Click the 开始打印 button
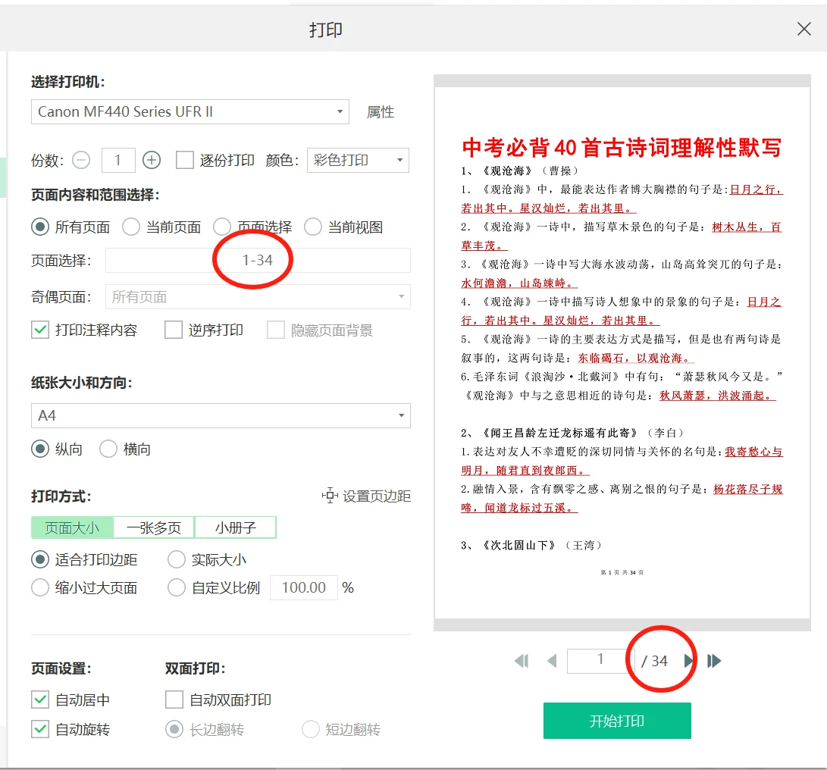Image resolution: width=827 pixels, height=770 pixels. [x=617, y=720]
